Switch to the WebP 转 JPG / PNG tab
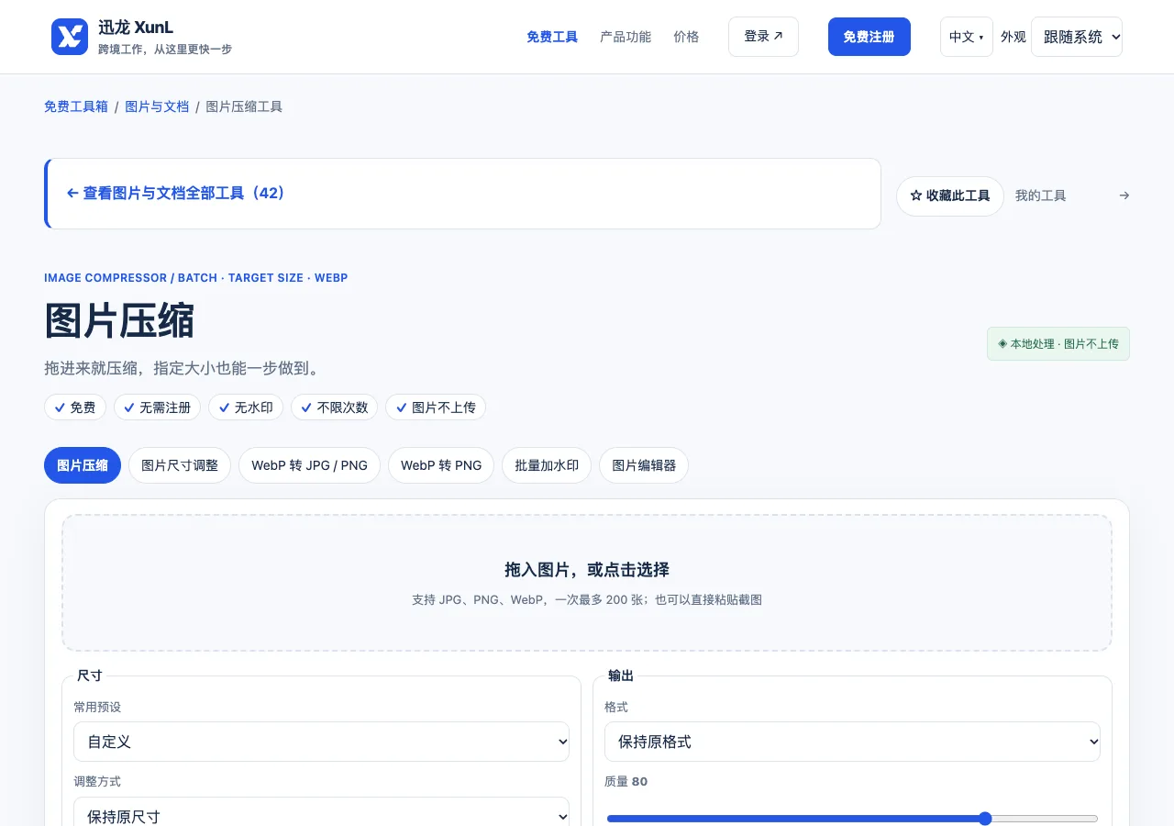Viewport: 1174px width, 826px height. click(x=310, y=465)
